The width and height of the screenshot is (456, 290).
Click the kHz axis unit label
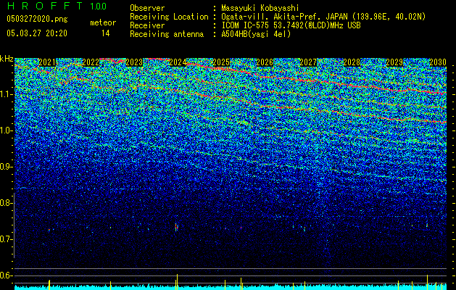[x=7, y=59]
